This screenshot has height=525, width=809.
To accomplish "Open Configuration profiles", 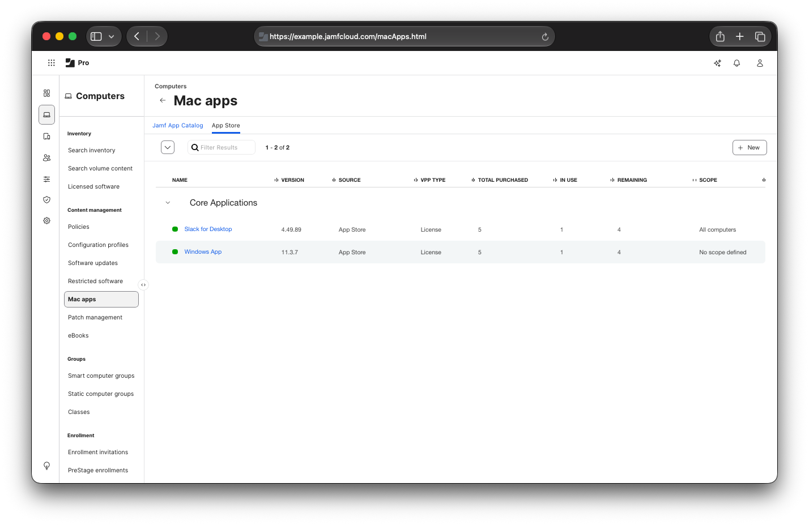I will pos(98,245).
